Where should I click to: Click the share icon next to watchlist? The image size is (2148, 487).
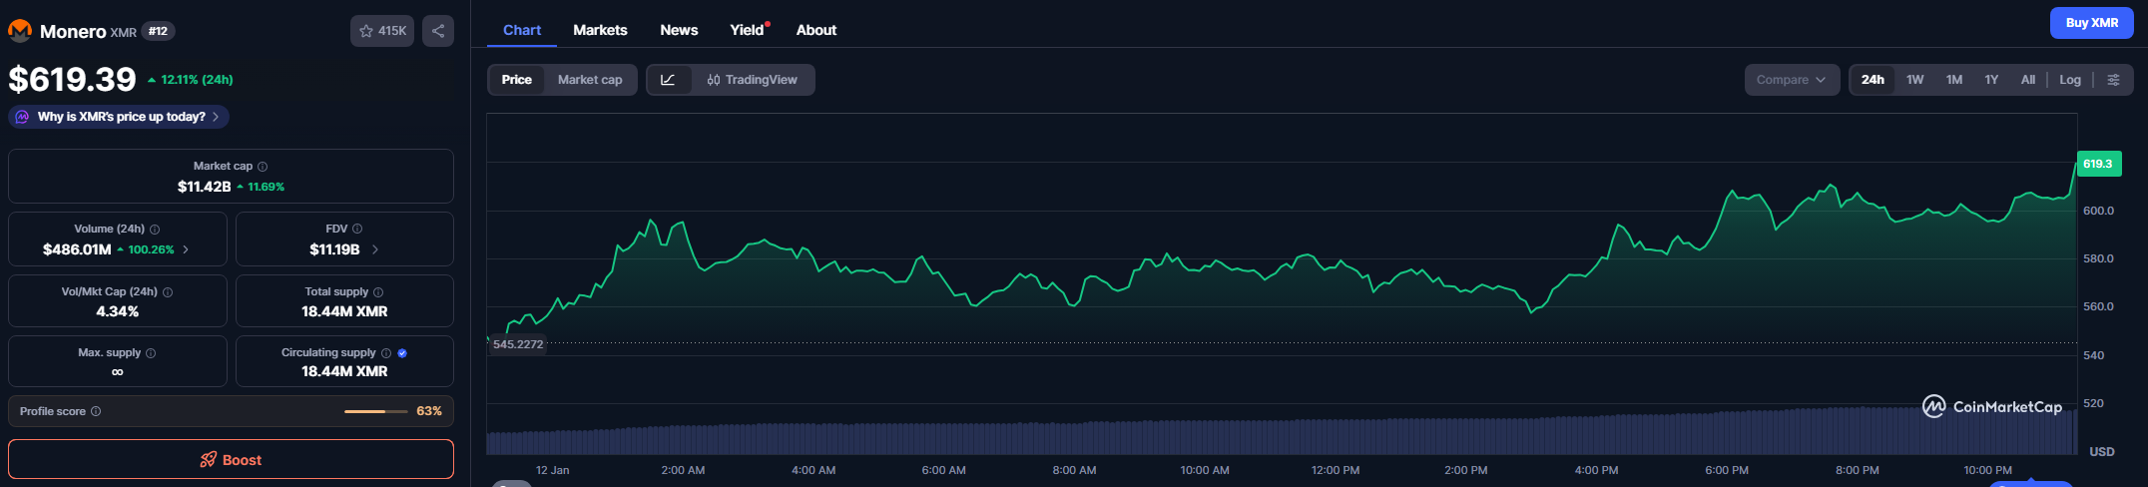[438, 31]
